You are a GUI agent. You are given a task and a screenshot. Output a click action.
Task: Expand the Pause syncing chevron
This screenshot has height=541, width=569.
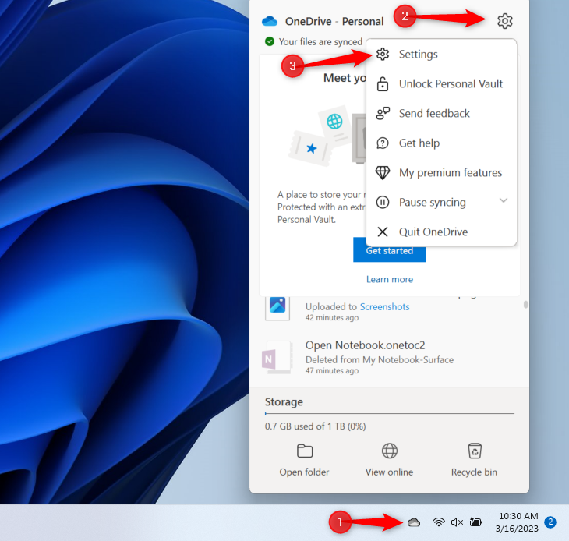(x=504, y=201)
